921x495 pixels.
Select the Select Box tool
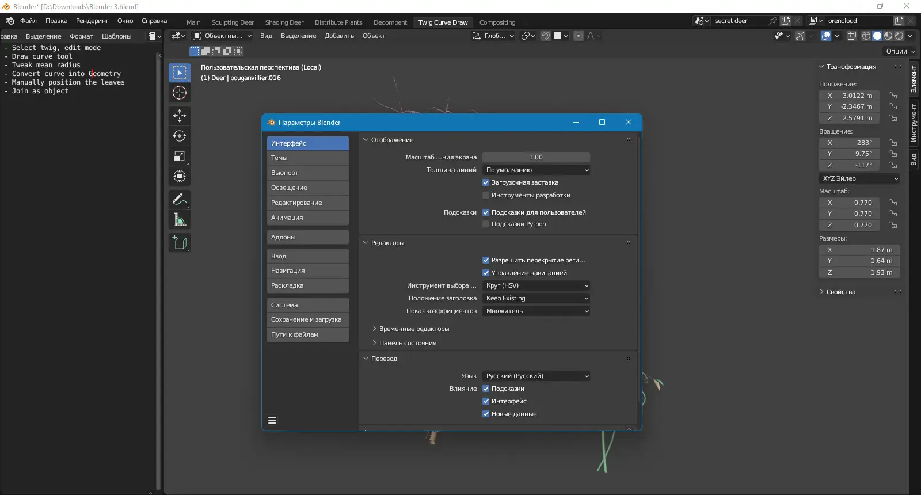[180, 73]
